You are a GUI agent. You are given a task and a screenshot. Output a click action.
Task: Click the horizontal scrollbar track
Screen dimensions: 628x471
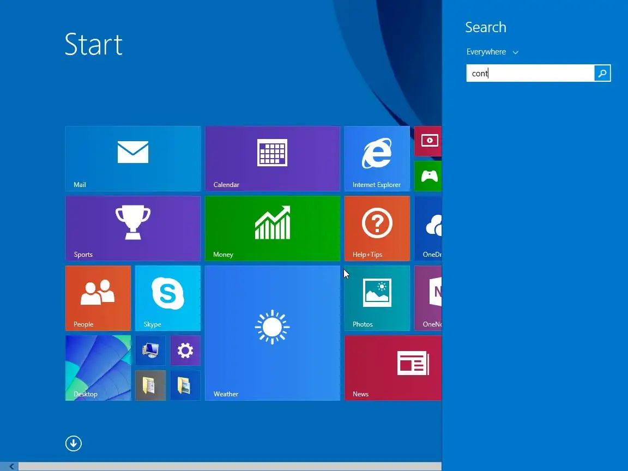click(230, 466)
